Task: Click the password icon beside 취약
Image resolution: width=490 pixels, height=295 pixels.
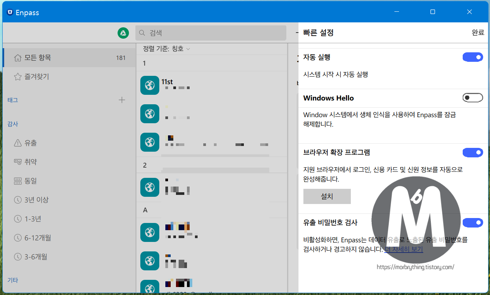Action: pyautogui.click(x=17, y=162)
